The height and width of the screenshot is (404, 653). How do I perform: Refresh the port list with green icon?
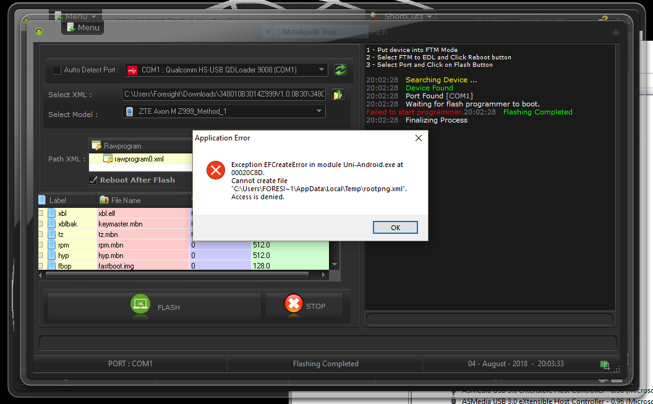(x=340, y=69)
